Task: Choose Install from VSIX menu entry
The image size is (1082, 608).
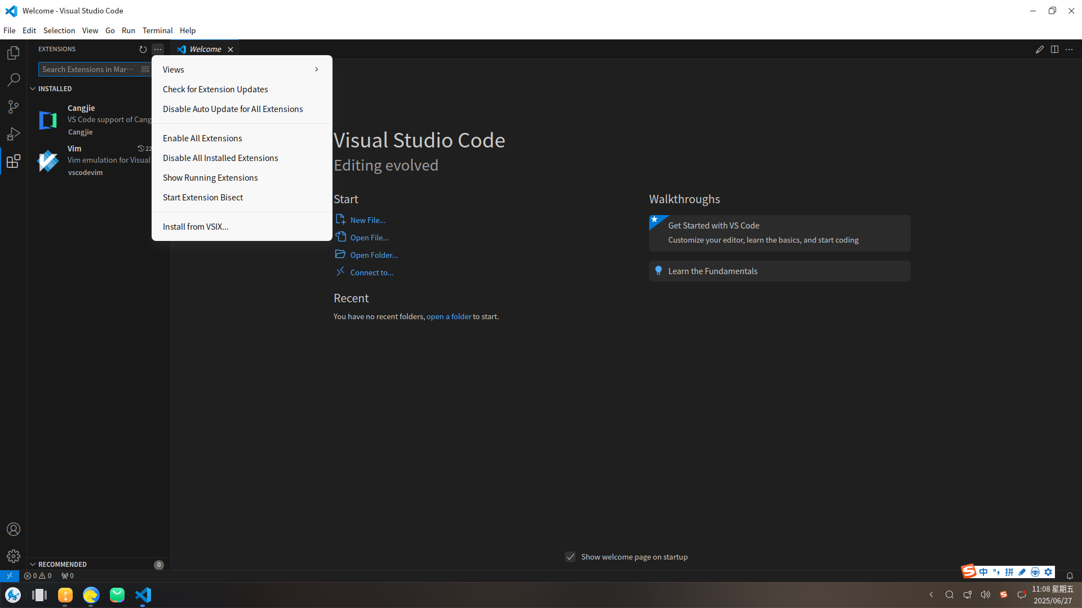Action: (x=196, y=226)
